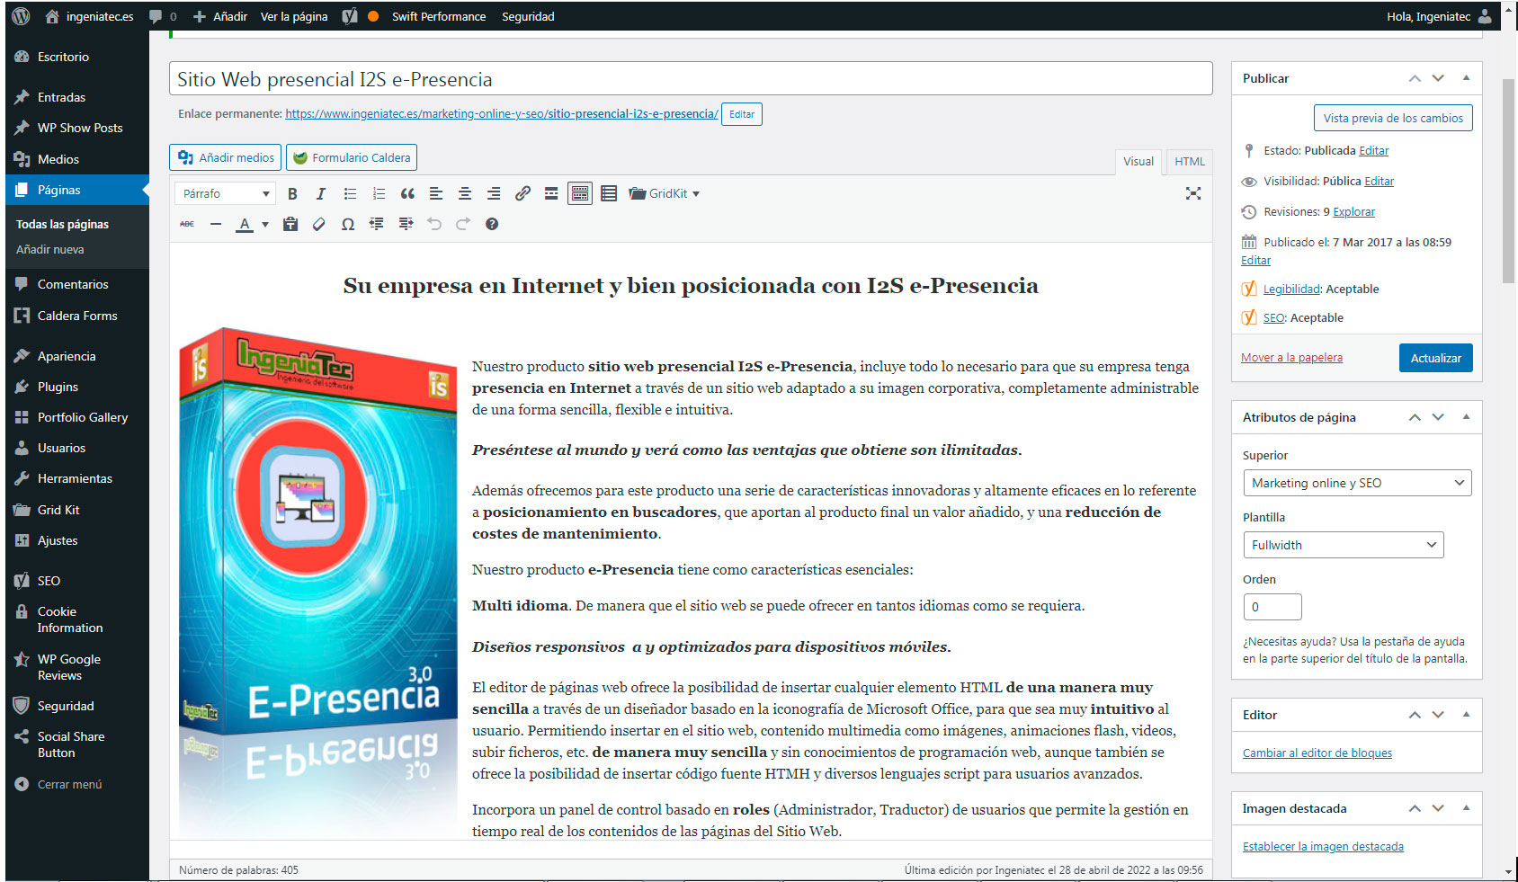Click the Actualizar button
Image resolution: width=1518 pixels, height=882 pixels.
click(x=1435, y=358)
